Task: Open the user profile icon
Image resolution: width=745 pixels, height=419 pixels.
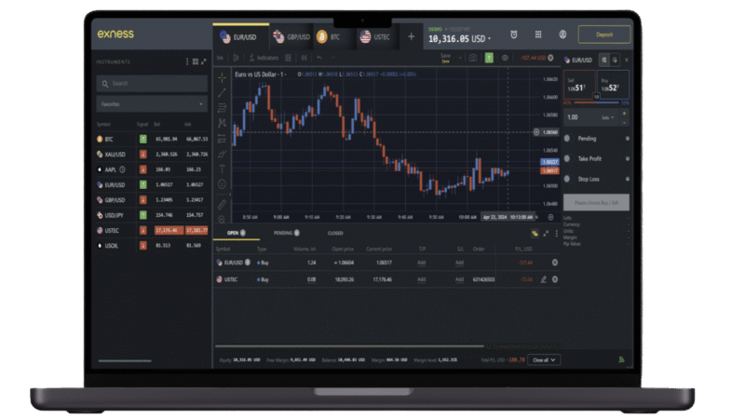Action: coord(562,34)
